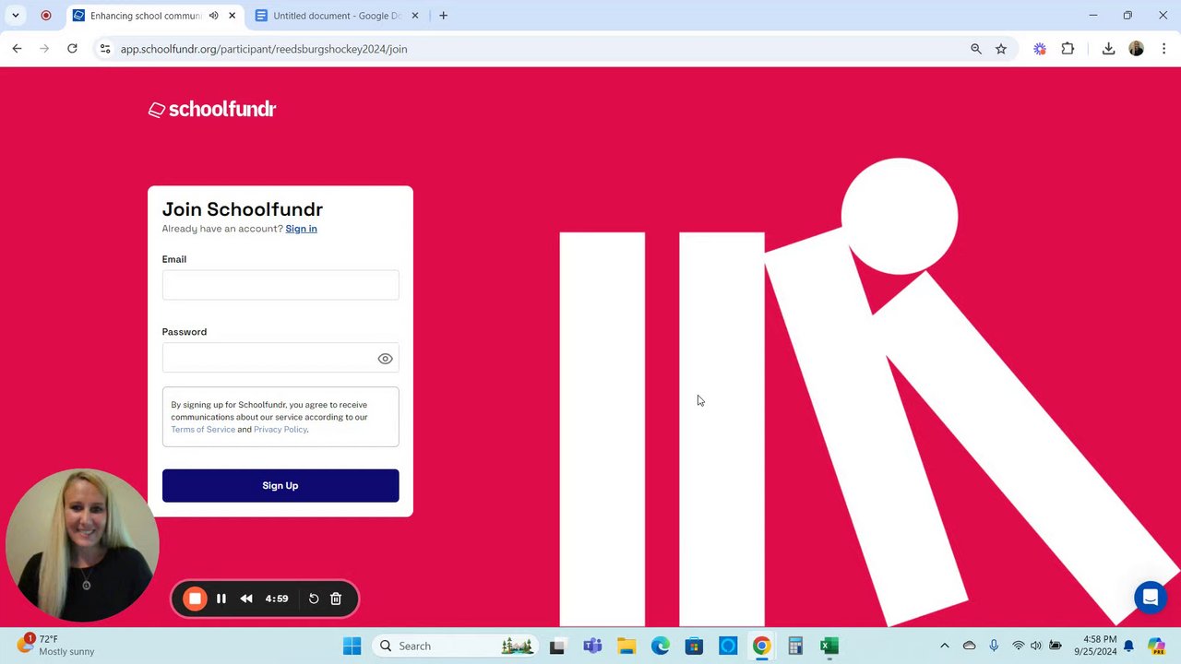Open Microsoft Teams from the taskbar
The height and width of the screenshot is (664, 1181).
point(592,646)
